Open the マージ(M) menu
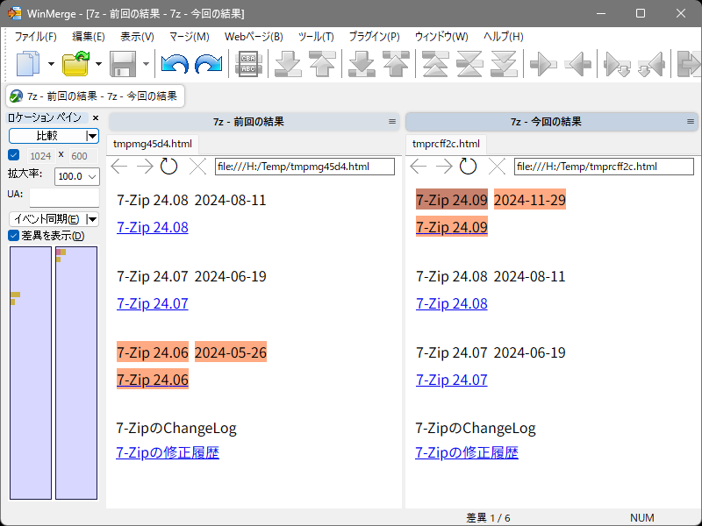This screenshot has height=526, width=702. click(190, 37)
